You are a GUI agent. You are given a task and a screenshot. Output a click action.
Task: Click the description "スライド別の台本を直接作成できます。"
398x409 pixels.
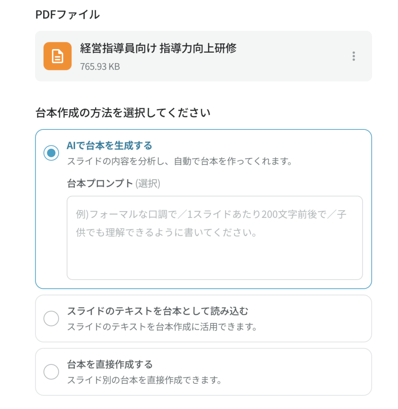pos(144,380)
